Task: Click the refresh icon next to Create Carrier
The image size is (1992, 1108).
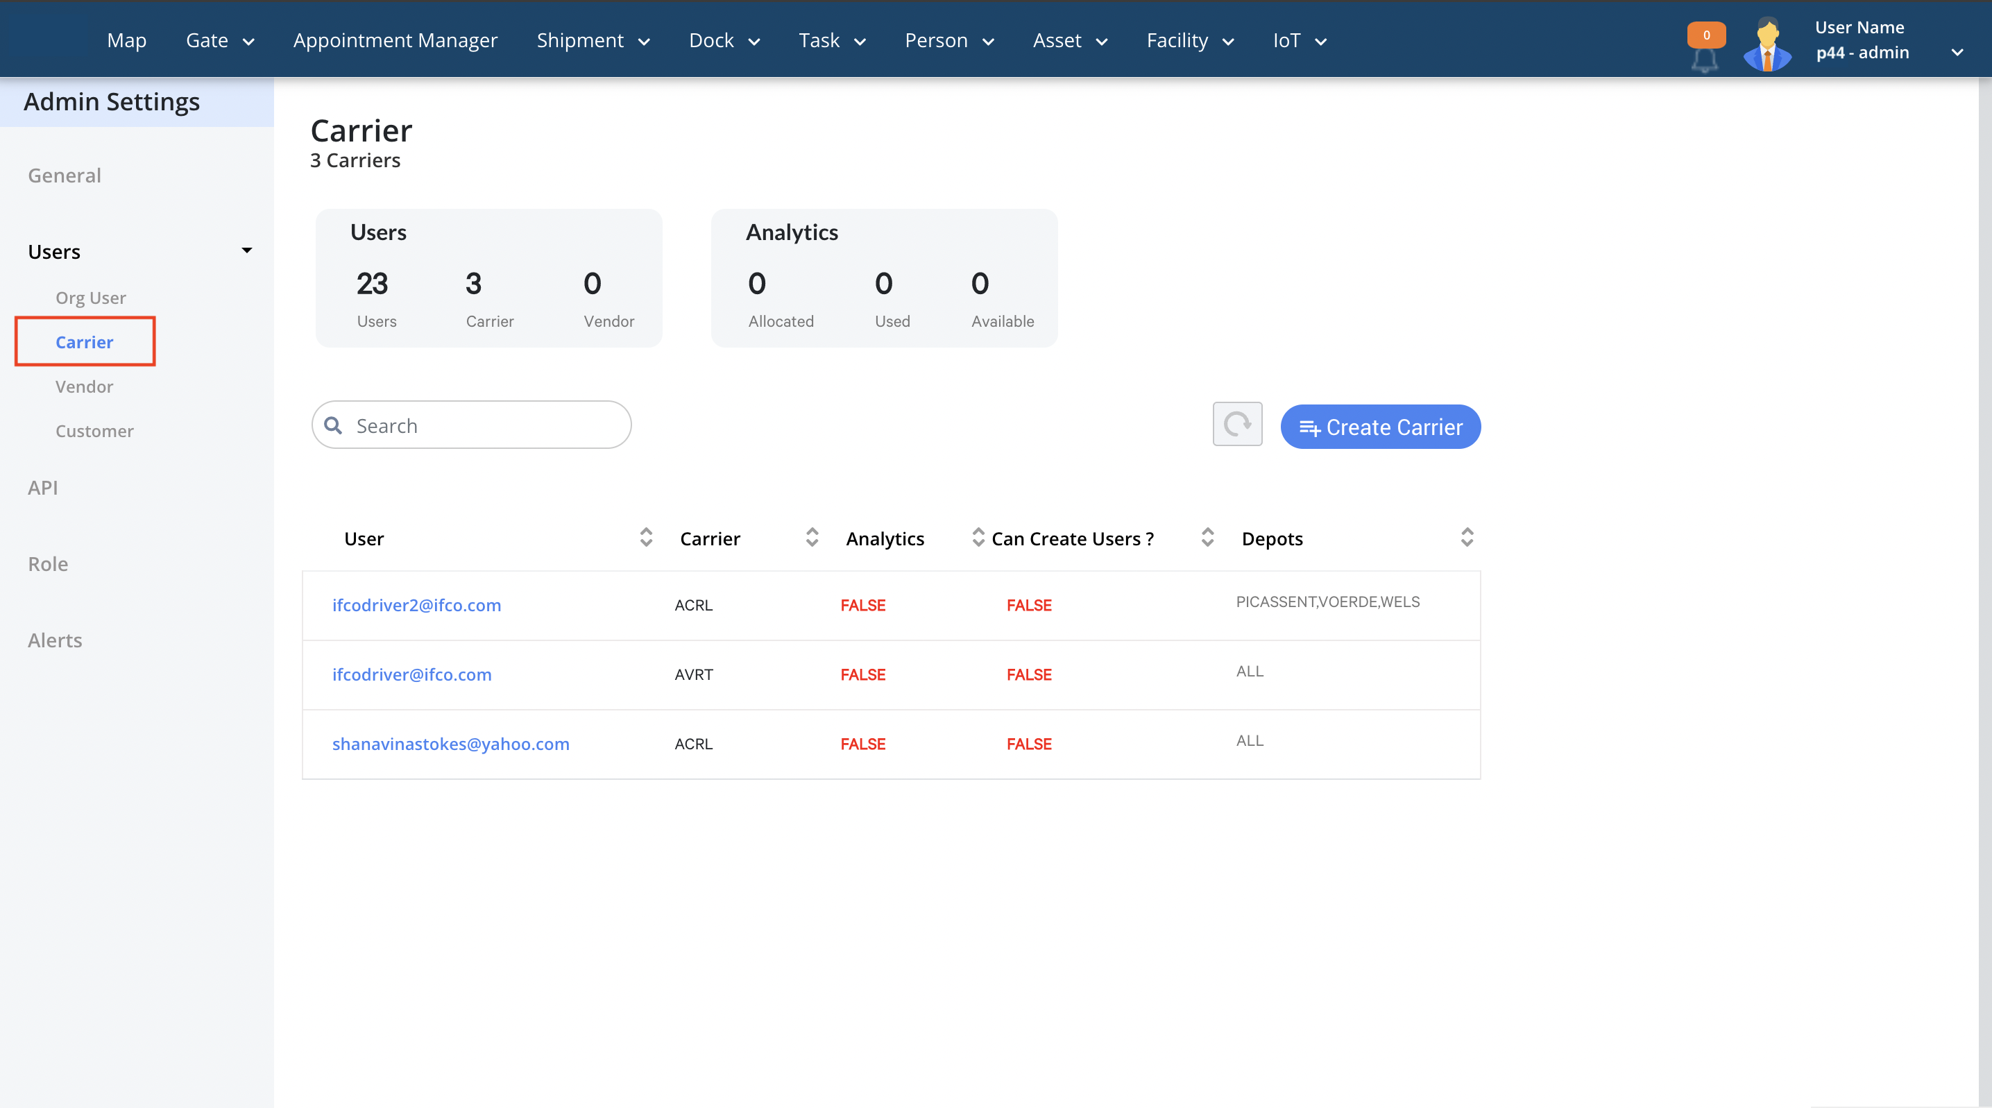Action: coord(1236,425)
